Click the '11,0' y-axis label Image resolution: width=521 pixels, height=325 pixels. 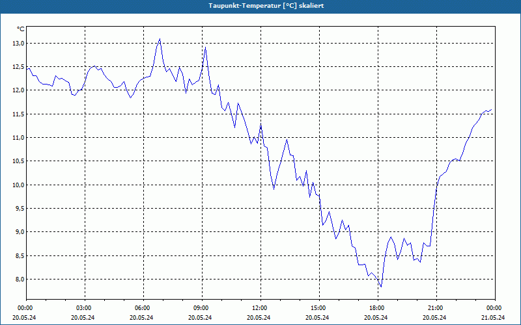click(18, 138)
